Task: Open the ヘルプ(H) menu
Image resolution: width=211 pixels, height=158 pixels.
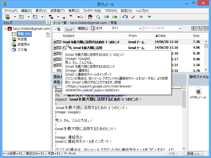Action: coord(142,11)
